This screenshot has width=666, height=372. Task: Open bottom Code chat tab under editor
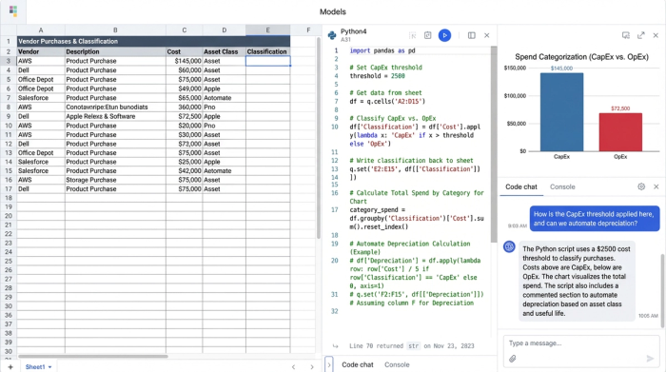pos(358,364)
